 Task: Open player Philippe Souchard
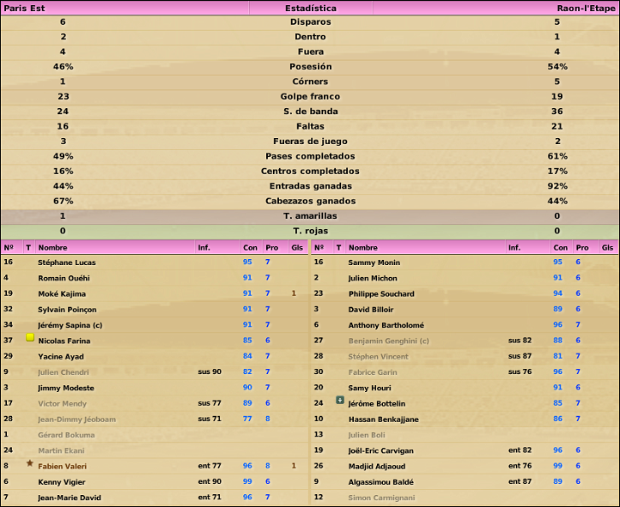pos(381,293)
